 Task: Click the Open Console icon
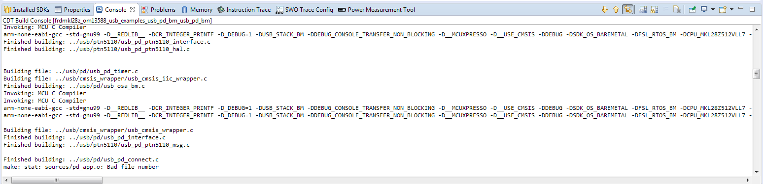click(723, 9)
